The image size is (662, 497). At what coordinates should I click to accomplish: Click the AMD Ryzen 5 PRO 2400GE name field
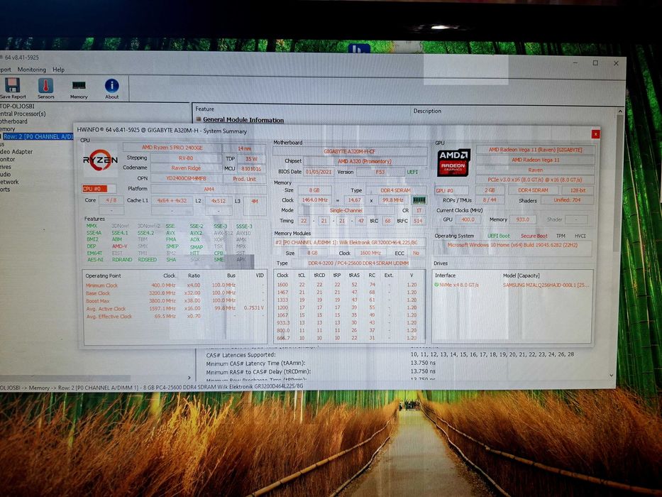[172, 148]
